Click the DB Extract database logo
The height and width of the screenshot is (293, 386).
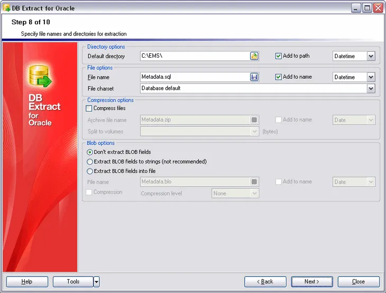40,76
